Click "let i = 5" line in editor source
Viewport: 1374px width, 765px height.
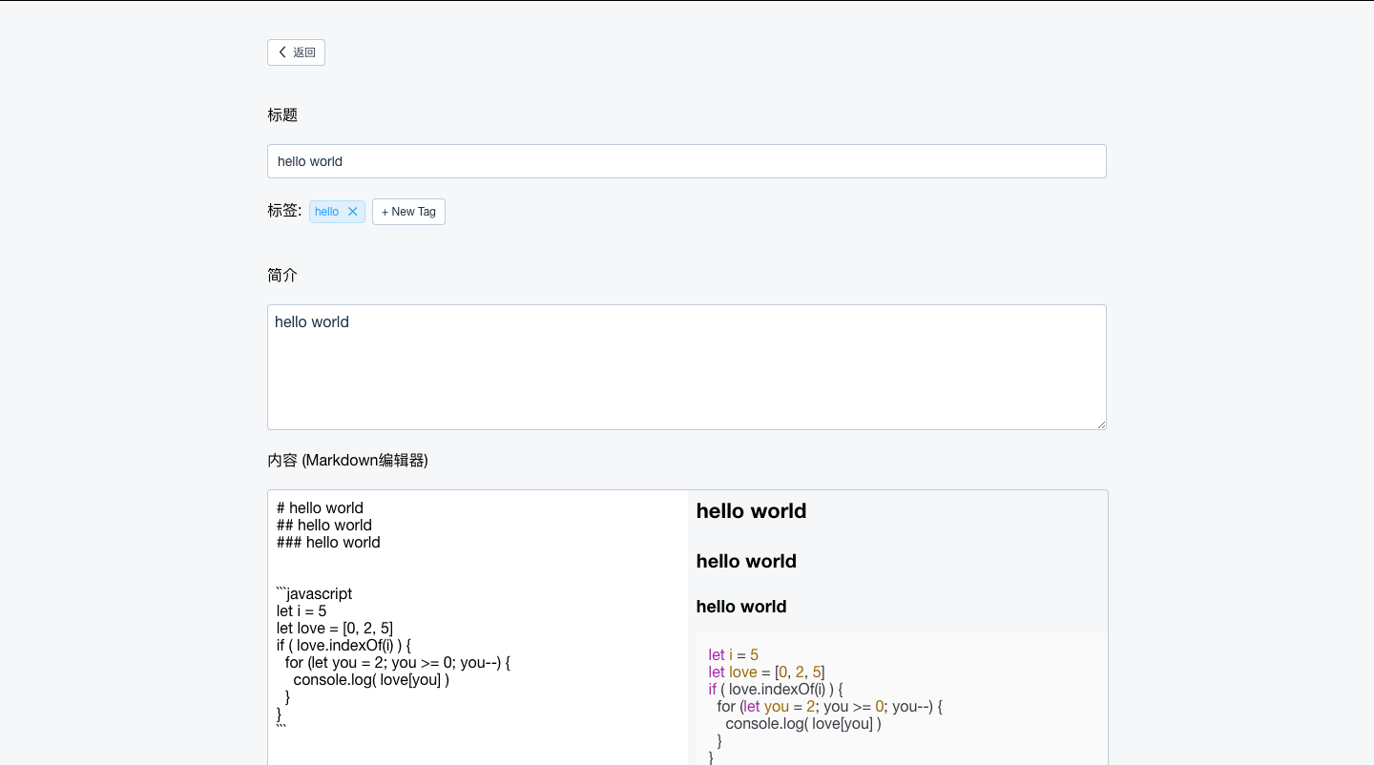[x=302, y=610]
